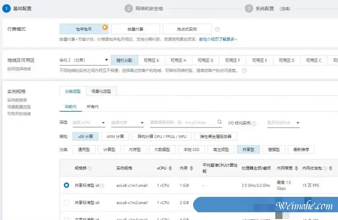The width and height of the screenshot is (338, 220).
Task: Click help icon next to 规格族 header
Action: tap(90, 168)
